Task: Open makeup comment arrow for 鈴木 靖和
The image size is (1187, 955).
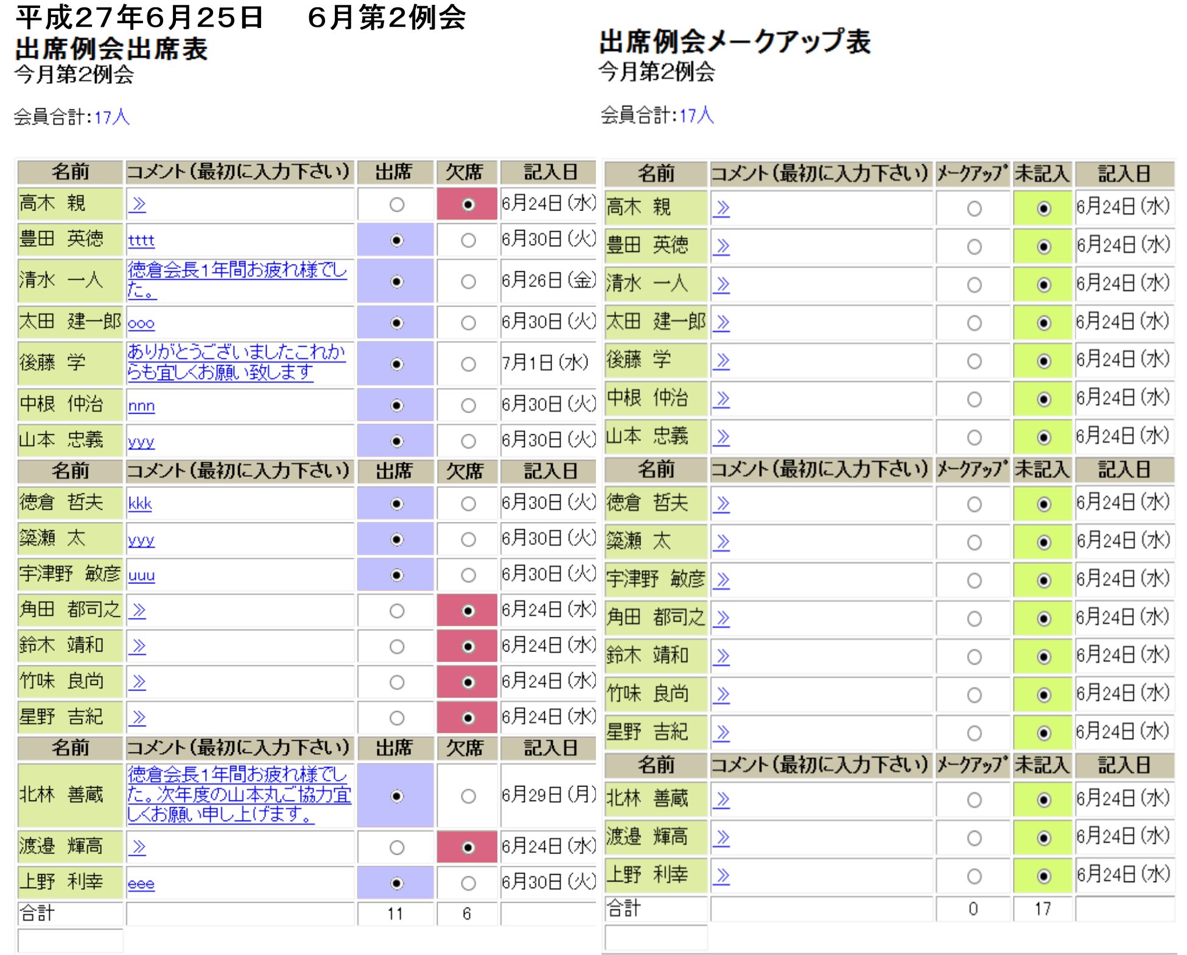Action: click(x=721, y=656)
